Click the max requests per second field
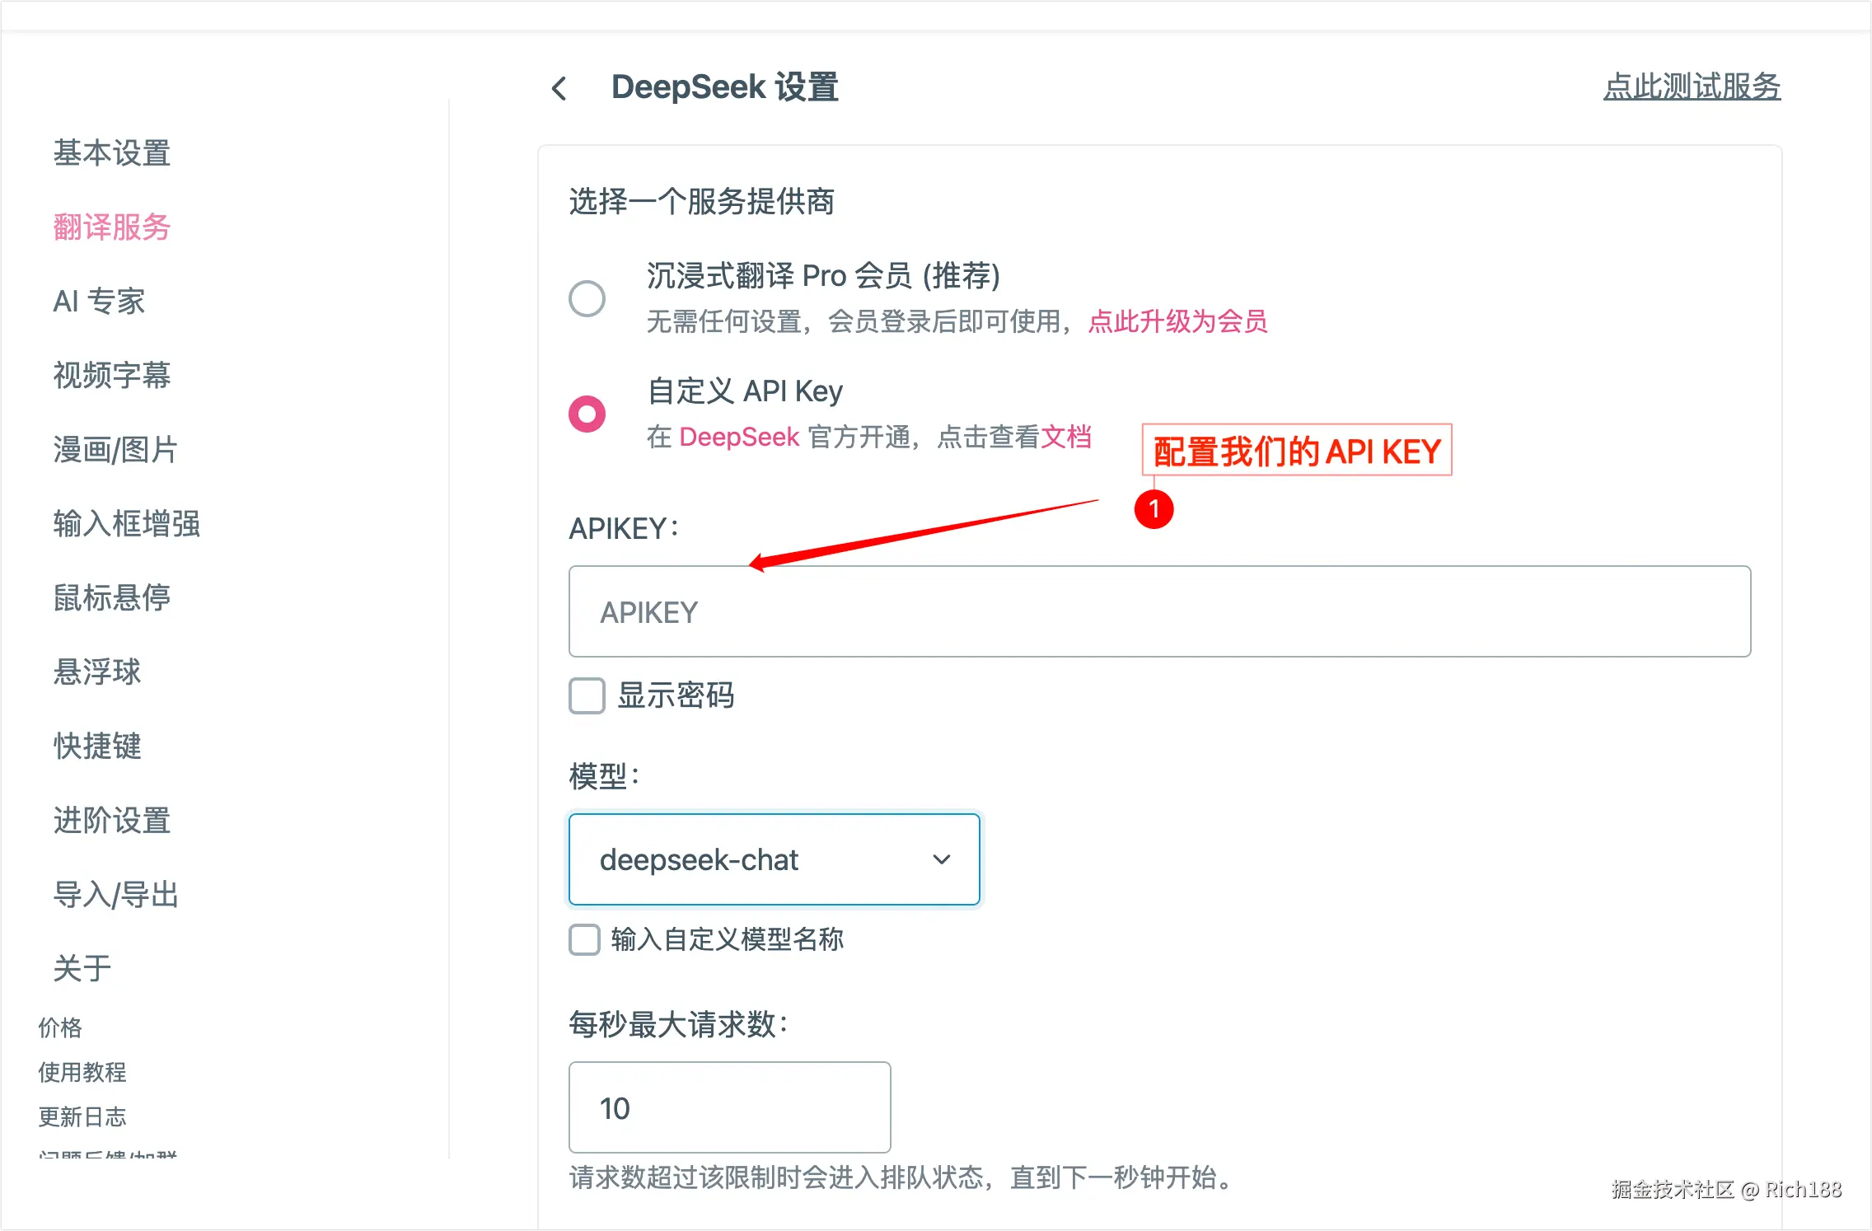The image size is (1872, 1231). [x=728, y=1107]
